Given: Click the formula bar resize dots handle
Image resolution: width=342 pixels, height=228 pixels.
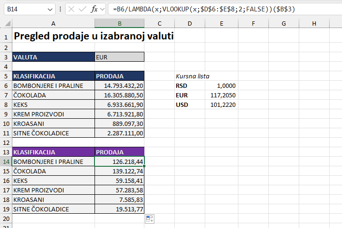Looking at the screenshot, I should pyautogui.click(x=60, y=9).
